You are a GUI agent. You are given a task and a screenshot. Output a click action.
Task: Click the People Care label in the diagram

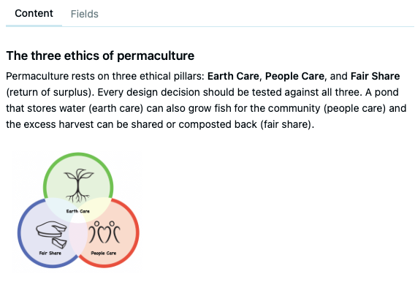pyautogui.click(x=104, y=253)
